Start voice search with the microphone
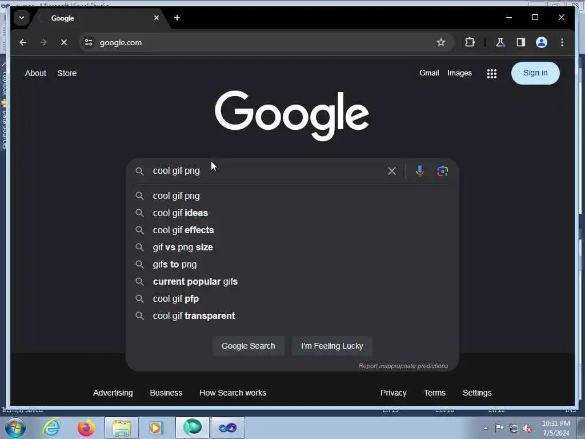The height and width of the screenshot is (439, 585). (420, 171)
